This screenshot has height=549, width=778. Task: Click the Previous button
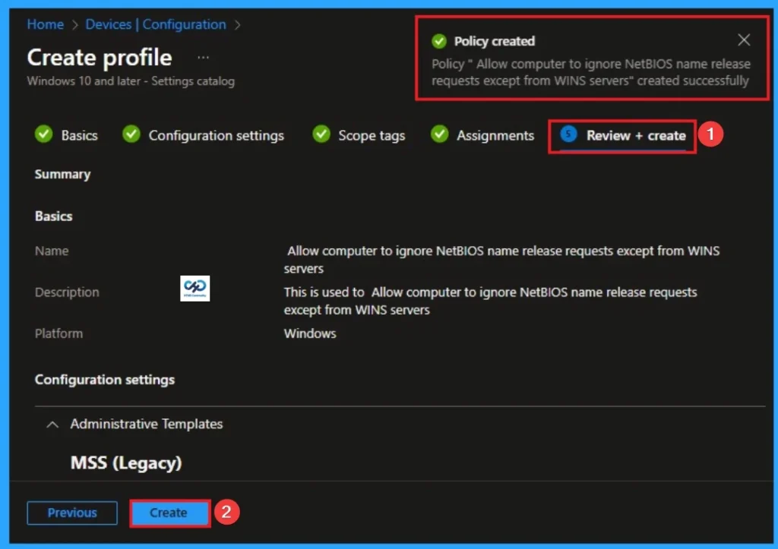[71, 513]
